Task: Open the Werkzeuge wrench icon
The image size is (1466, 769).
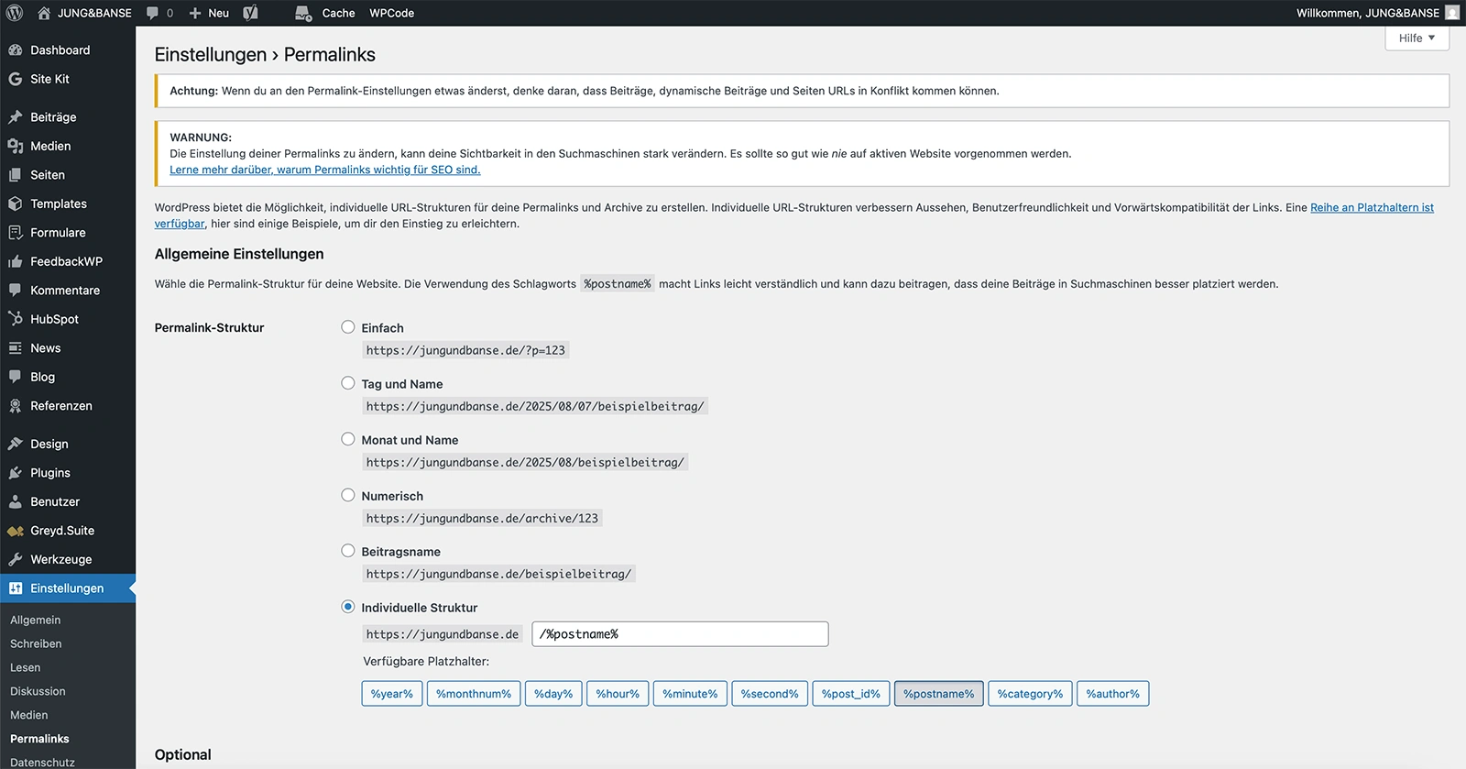Action: click(16, 559)
